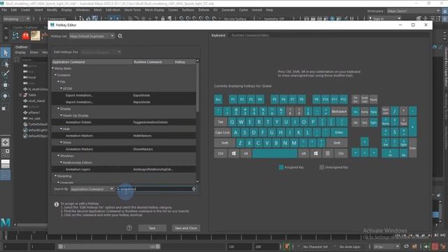Click the beige textured shelf icon
448x252 pixels.
[x=36, y=36]
